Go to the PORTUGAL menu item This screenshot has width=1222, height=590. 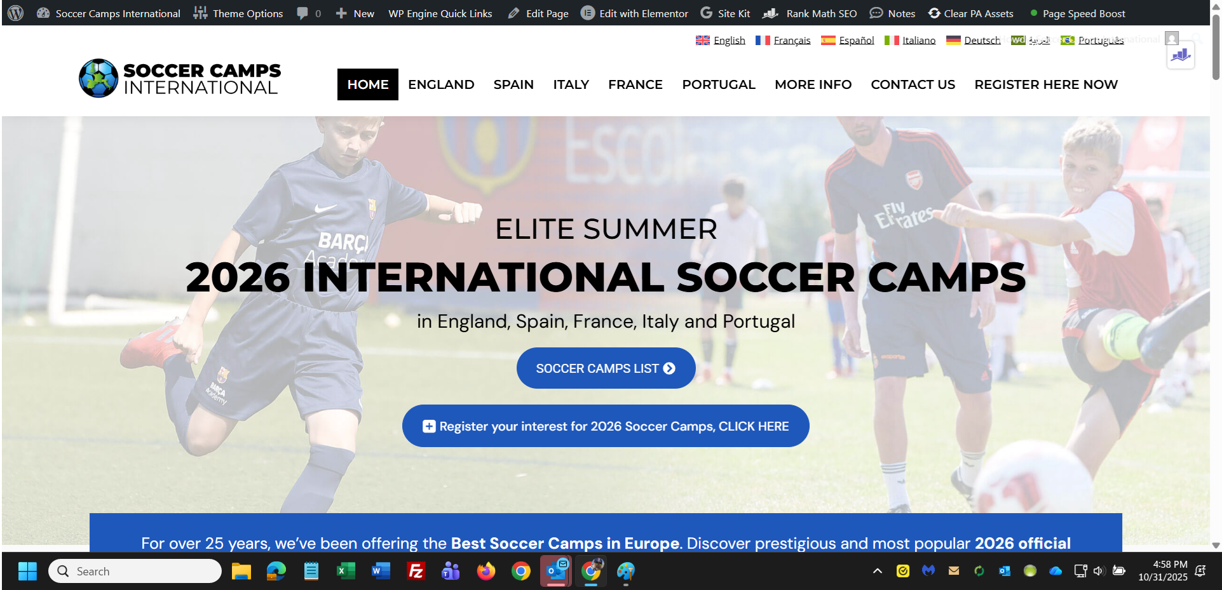[719, 84]
